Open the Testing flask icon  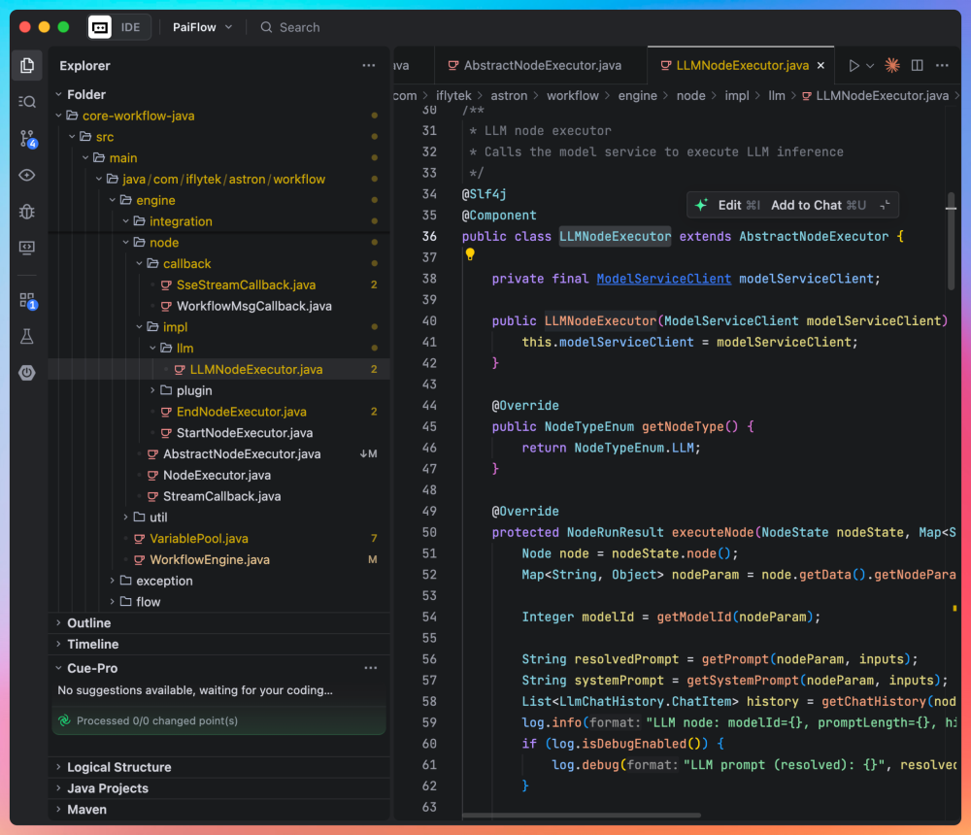[27, 336]
